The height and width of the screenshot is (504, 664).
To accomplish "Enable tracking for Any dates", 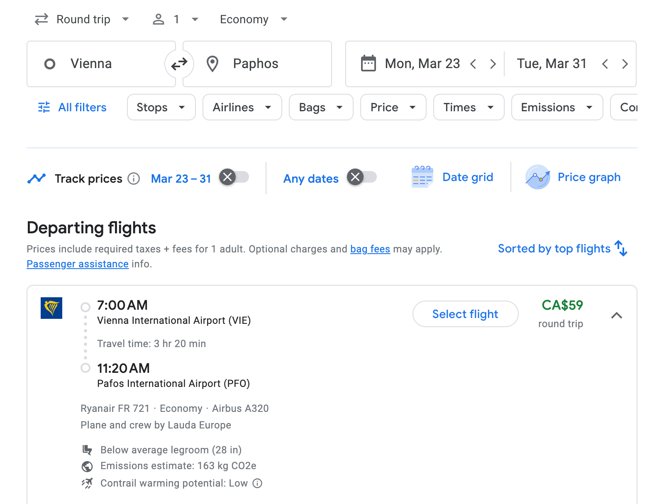I will pos(367,177).
